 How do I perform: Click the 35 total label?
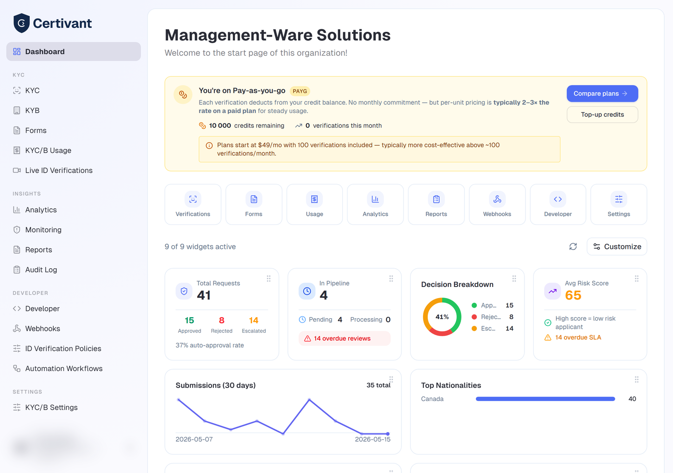point(378,385)
